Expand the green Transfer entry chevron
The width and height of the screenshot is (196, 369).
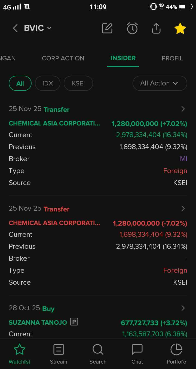point(183,109)
